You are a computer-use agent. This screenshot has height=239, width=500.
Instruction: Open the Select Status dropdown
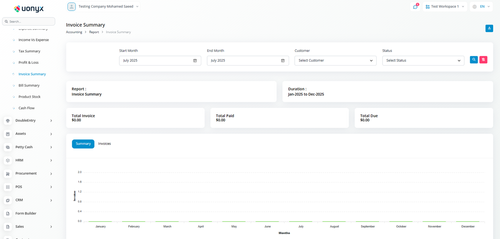coord(423,61)
